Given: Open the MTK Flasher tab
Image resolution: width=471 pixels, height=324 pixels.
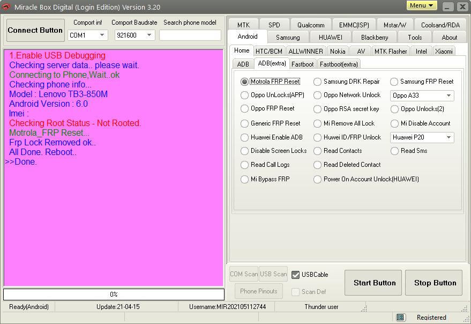Looking at the screenshot, I should click(390, 51).
